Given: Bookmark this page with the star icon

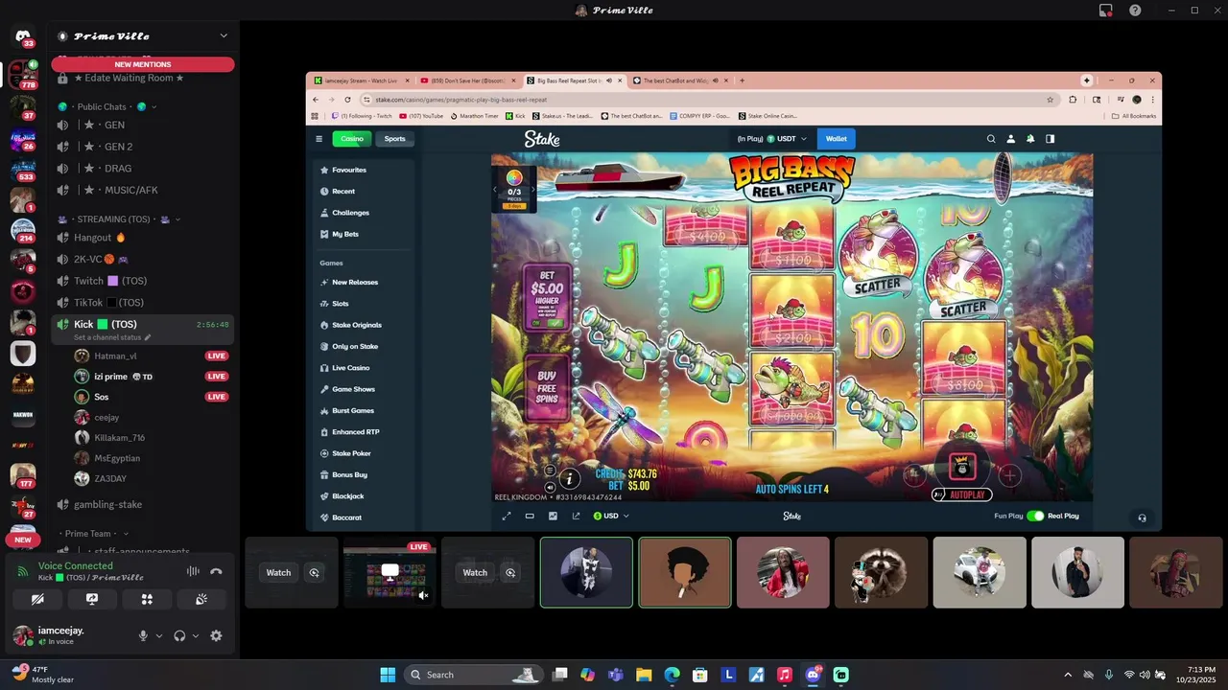Looking at the screenshot, I should pyautogui.click(x=1050, y=100).
